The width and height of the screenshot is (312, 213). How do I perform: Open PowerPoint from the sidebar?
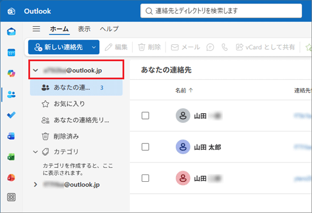coord(11,177)
